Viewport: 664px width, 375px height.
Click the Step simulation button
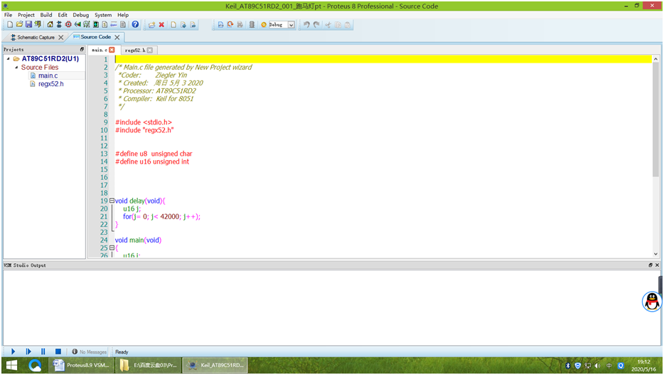pyautogui.click(x=28, y=352)
